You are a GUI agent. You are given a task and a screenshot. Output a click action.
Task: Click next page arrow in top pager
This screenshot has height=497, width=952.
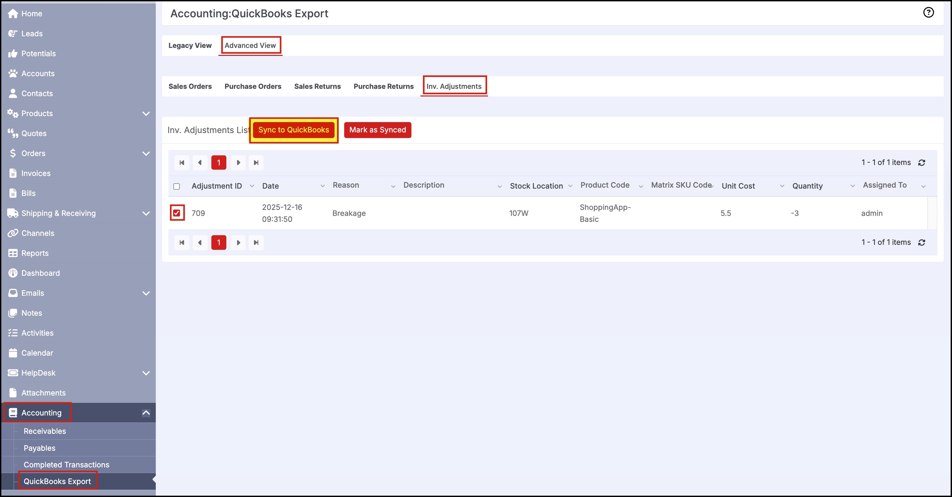(238, 163)
